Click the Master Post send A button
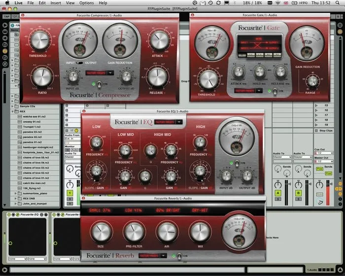 319,169
